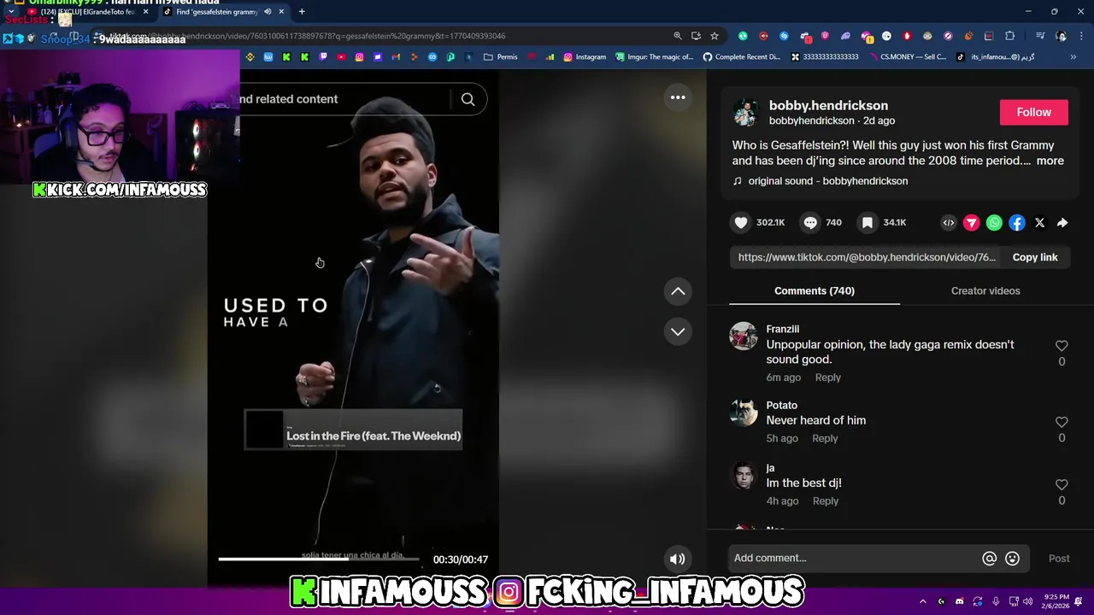This screenshot has height=615, width=1094.
Task: Open the Windows notification center bell
Action: click(1079, 601)
